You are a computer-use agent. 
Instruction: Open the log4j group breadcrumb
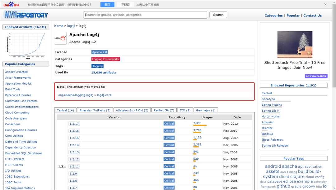[x=71, y=26]
